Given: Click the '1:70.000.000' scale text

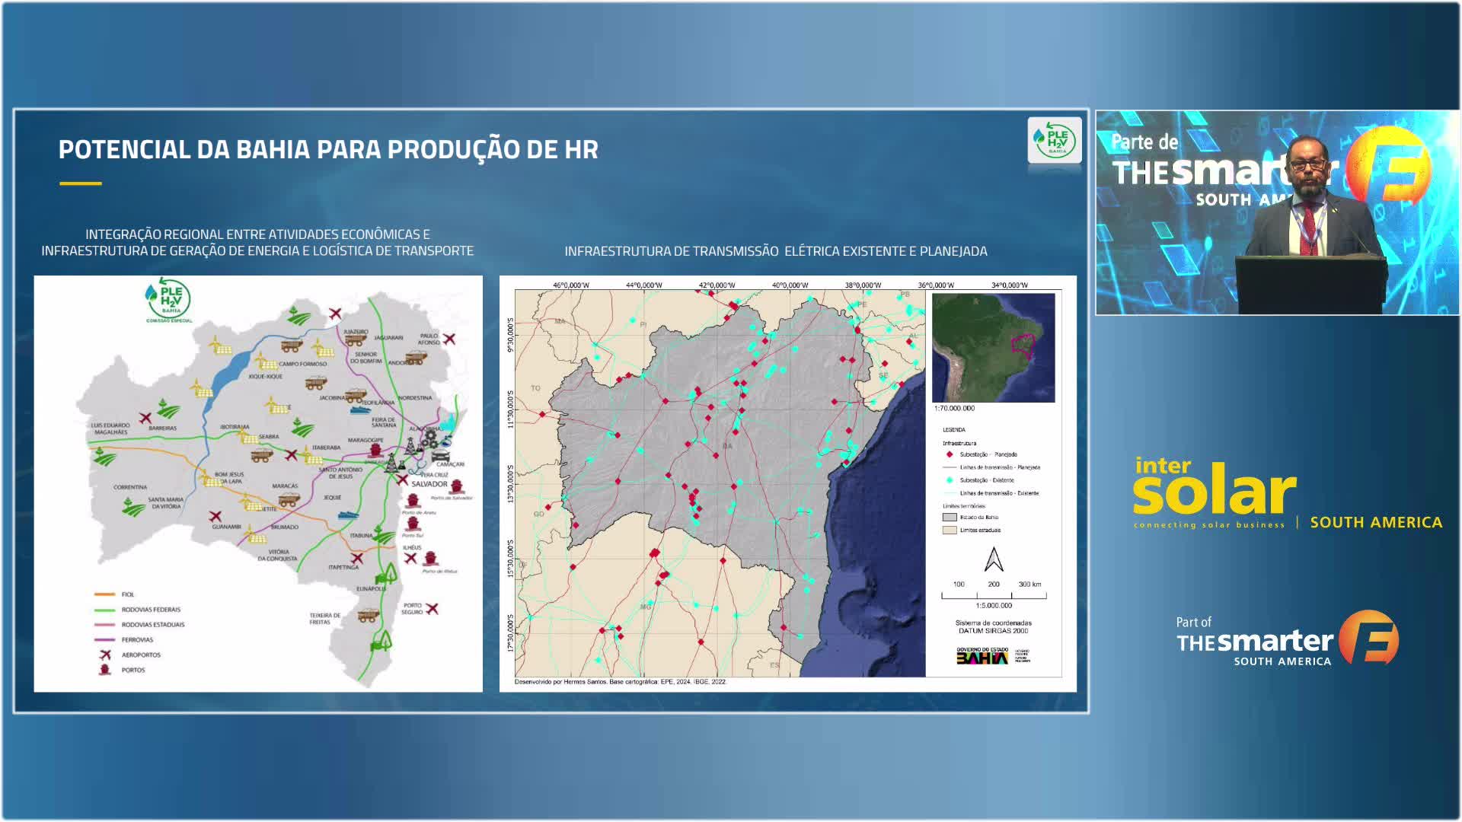Looking at the screenshot, I should [x=954, y=409].
